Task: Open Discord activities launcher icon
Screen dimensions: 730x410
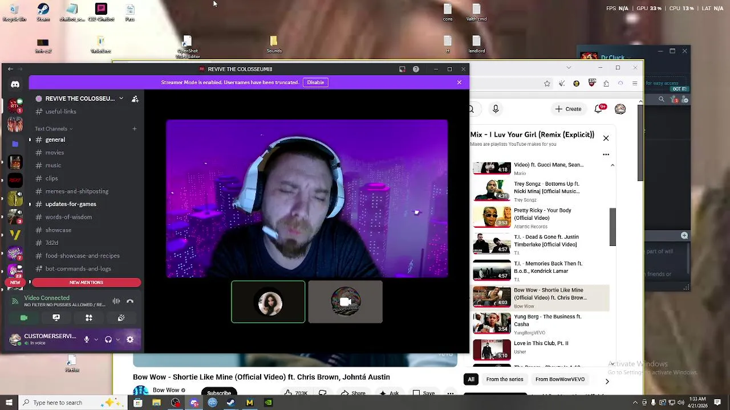Action: point(88,318)
